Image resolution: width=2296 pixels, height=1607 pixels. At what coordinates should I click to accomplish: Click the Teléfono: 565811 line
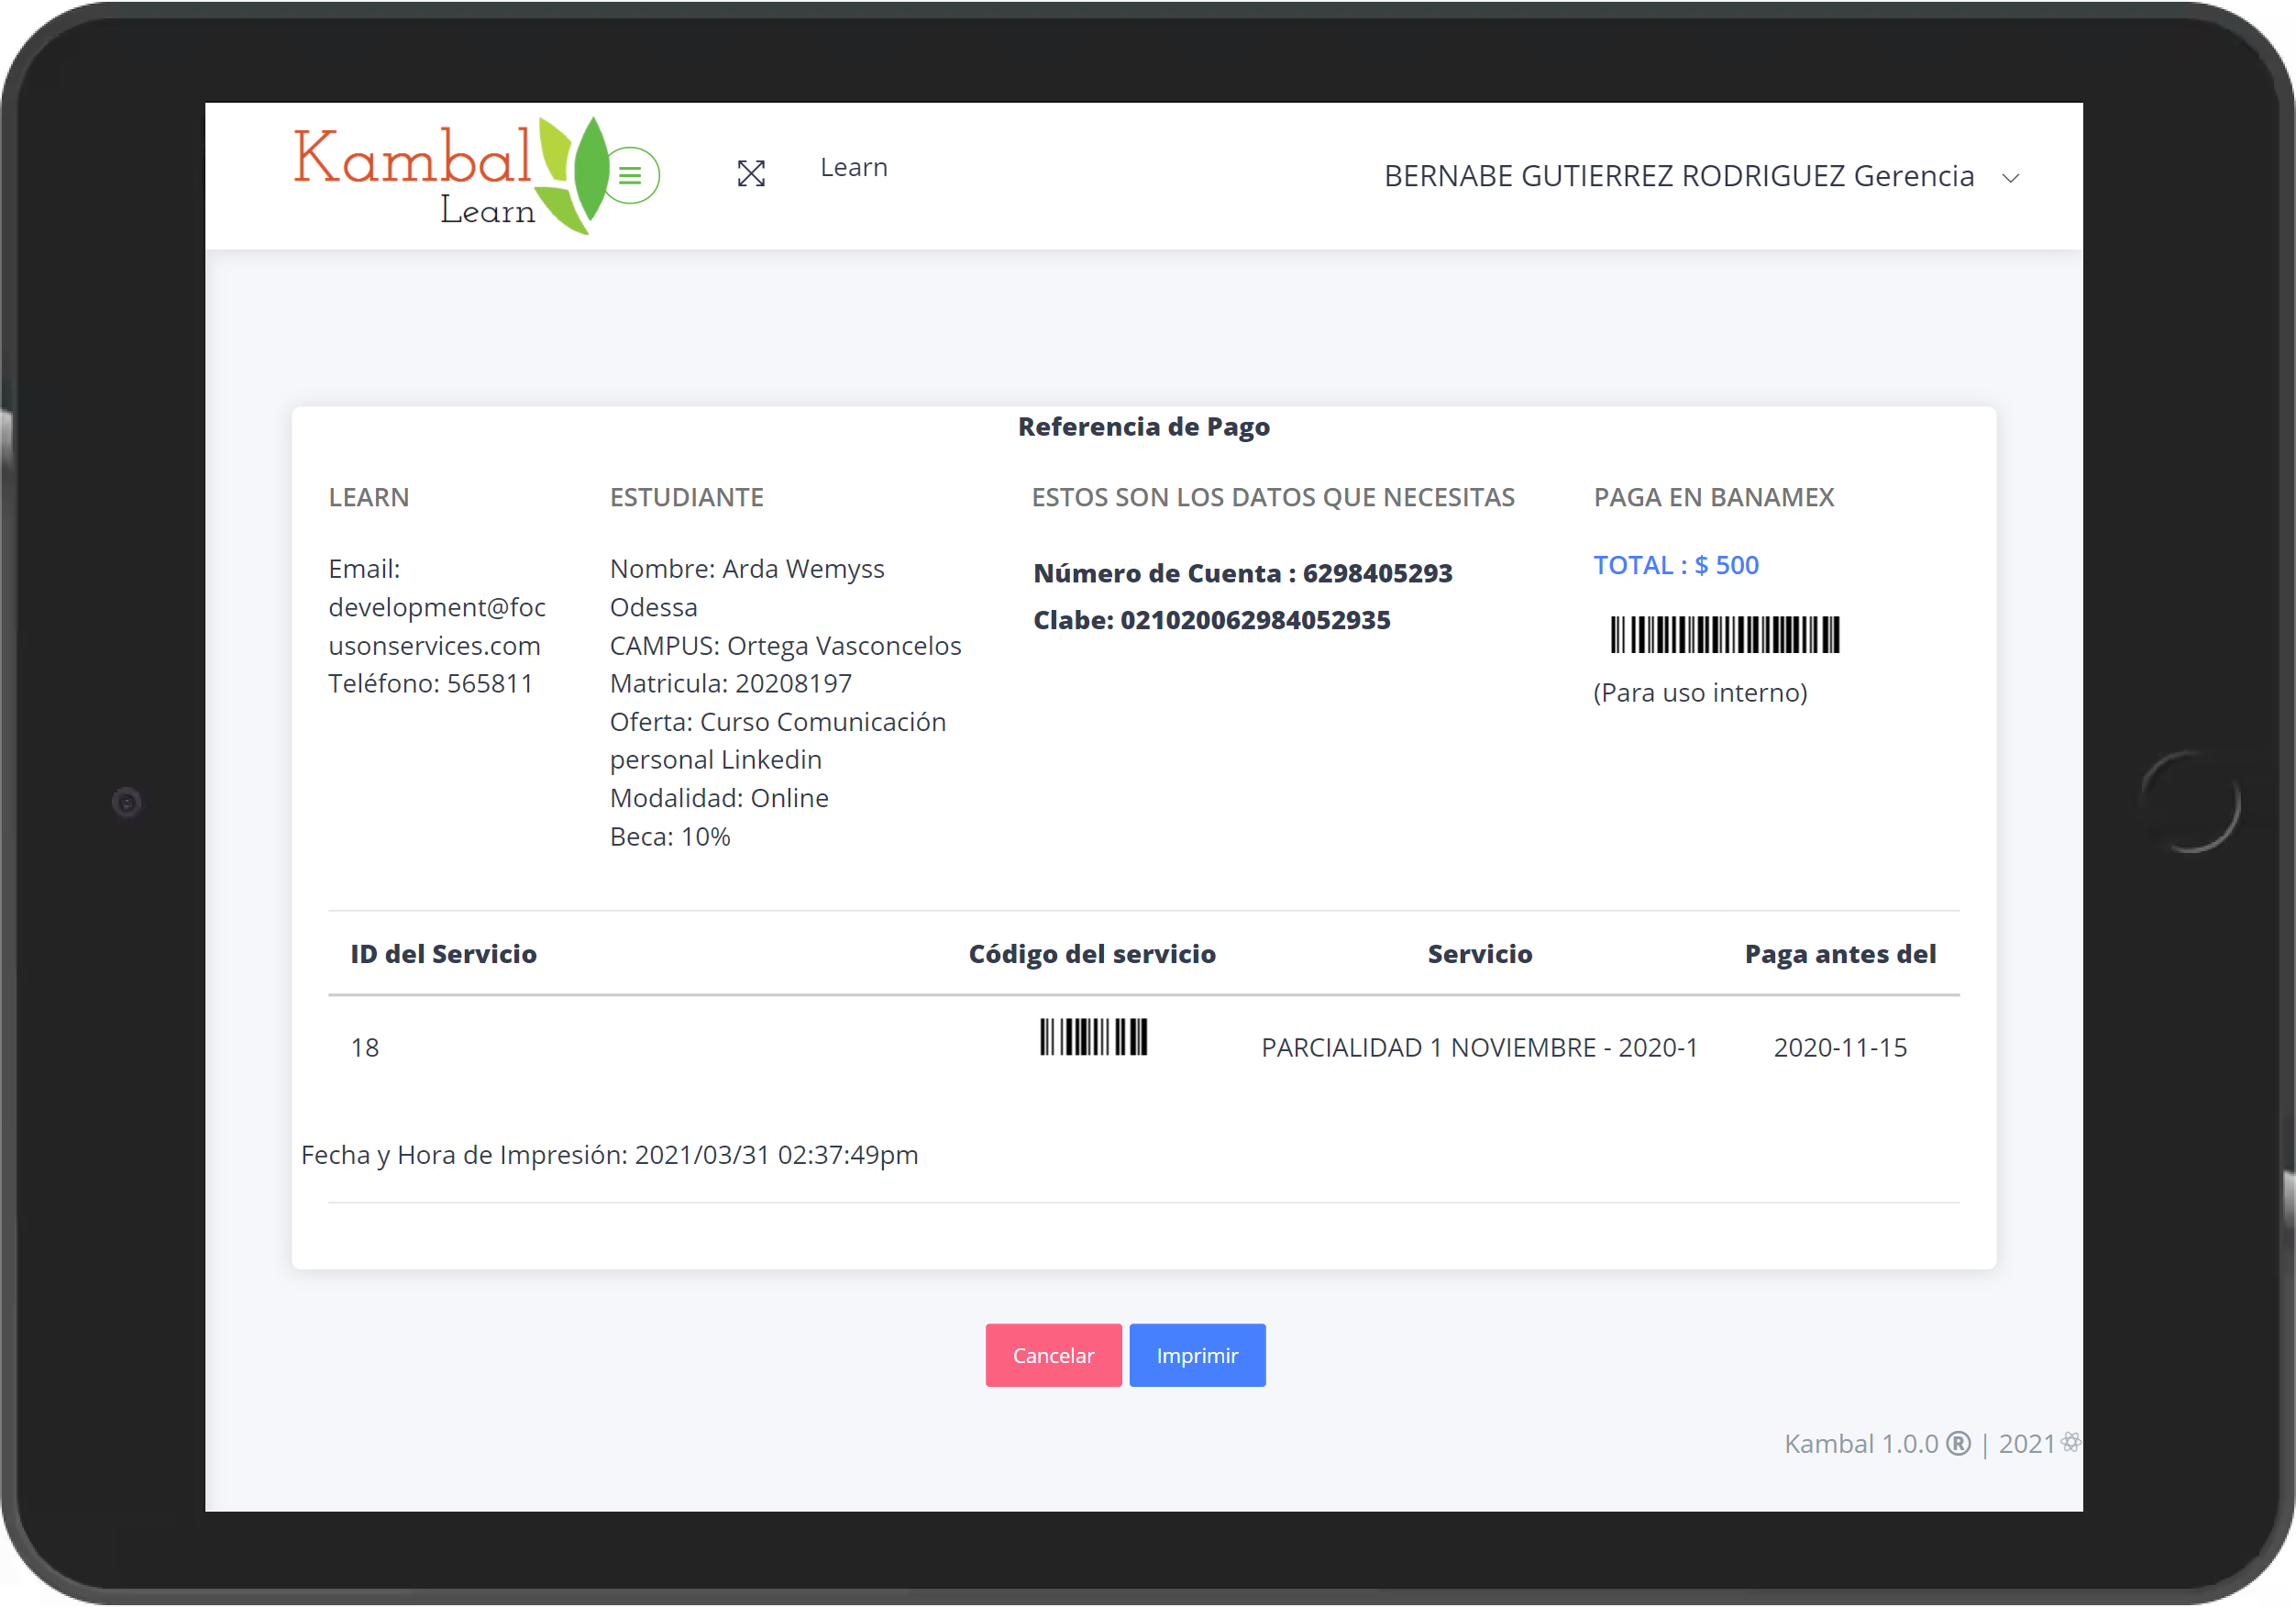click(x=431, y=683)
